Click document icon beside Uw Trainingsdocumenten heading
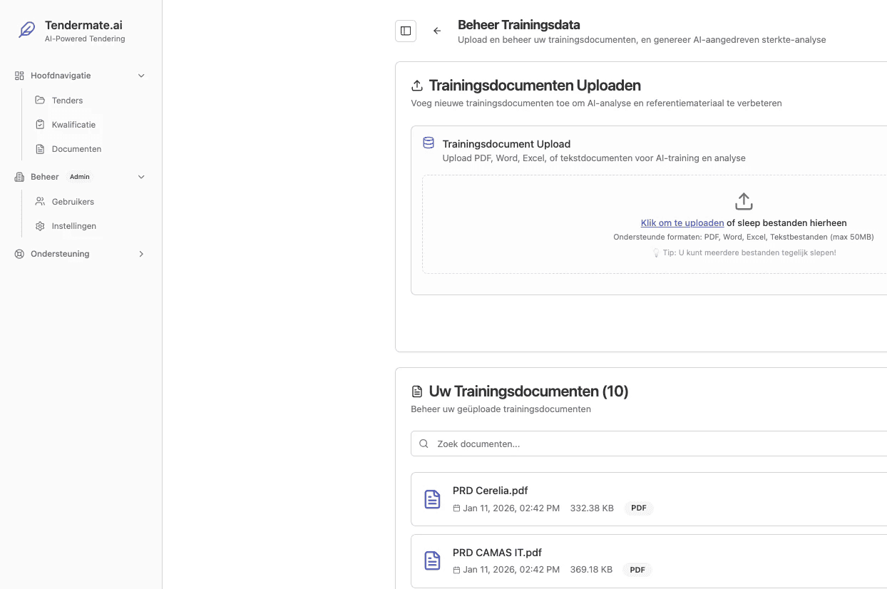 417,391
